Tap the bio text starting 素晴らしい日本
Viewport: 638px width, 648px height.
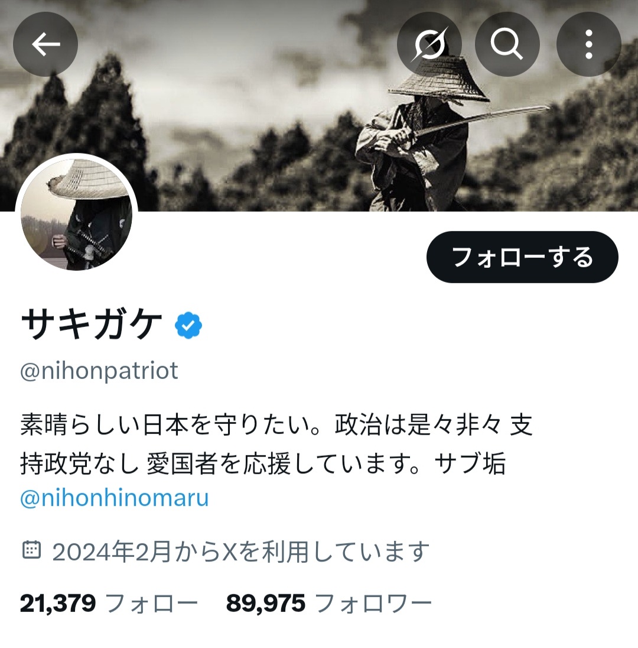276,444
